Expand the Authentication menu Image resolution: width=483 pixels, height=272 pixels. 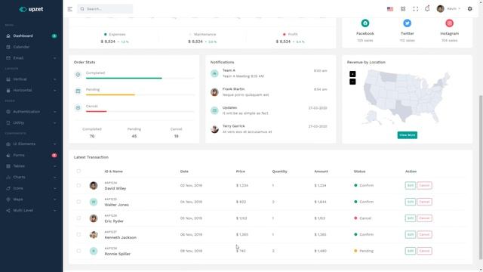coord(31,112)
